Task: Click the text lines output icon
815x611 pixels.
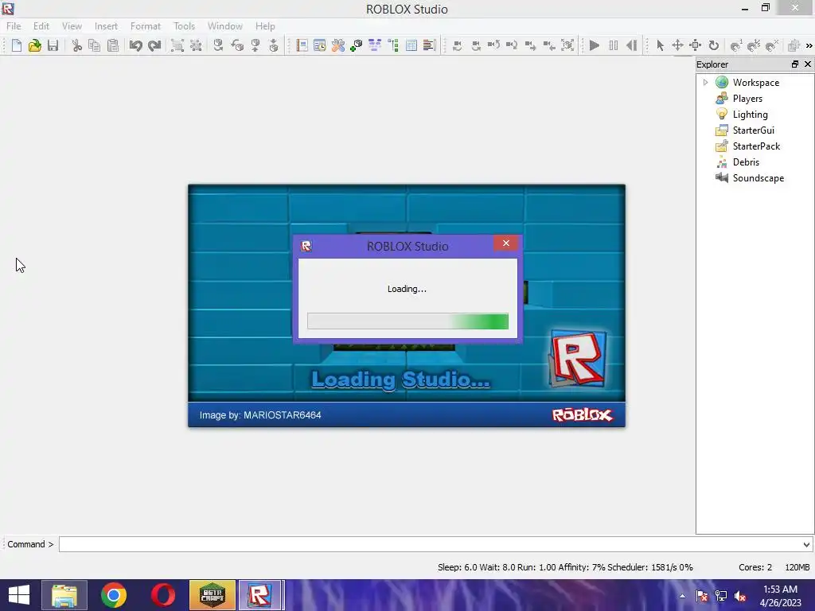Action: [429, 45]
